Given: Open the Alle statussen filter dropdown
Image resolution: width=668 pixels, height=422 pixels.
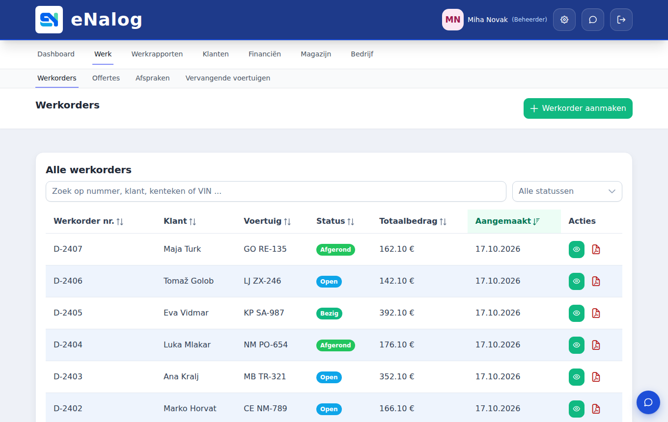Looking at the screenshot, I should pos(567,191).
